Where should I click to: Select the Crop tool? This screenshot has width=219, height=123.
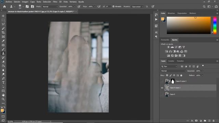click(x=3, y=33)
